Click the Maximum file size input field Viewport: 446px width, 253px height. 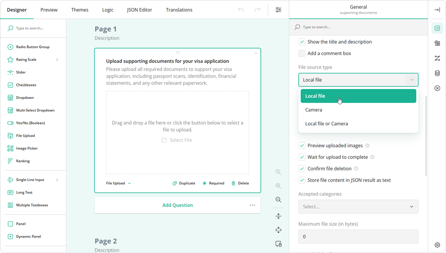click(358, 236)
